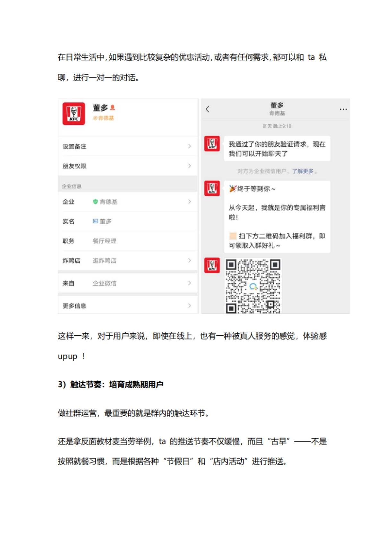Open the chat three-dot more menu

pos(343,109)
